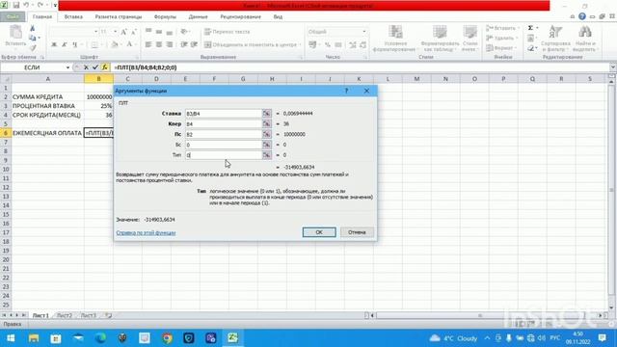Switch to the Данные ribbon tab
This screenshot has width=617, height=347.
tap(198, 17)
